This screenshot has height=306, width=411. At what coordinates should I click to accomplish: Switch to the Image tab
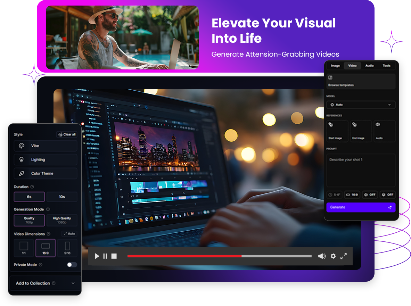point(335,66)
